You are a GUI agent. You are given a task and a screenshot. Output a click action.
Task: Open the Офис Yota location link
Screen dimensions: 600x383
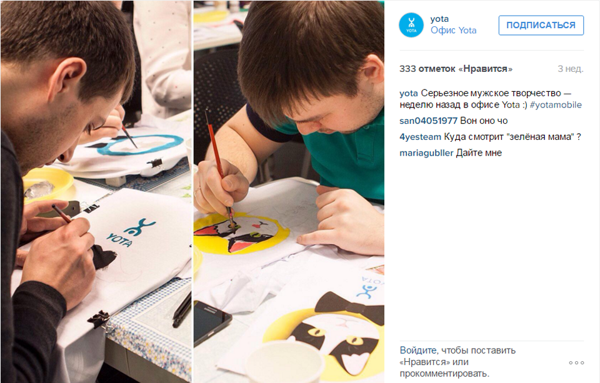[x=454, y=31]
